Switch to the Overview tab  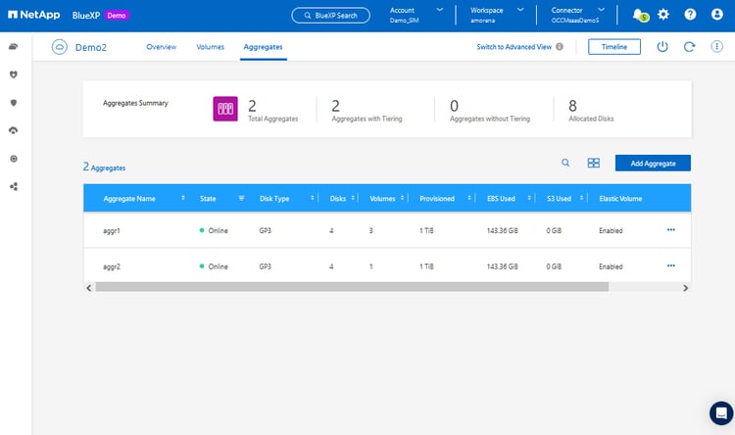(x=161, y=47)
